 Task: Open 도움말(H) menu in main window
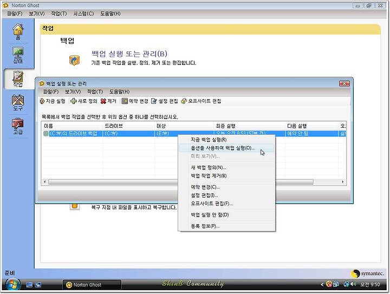(110, 14)
